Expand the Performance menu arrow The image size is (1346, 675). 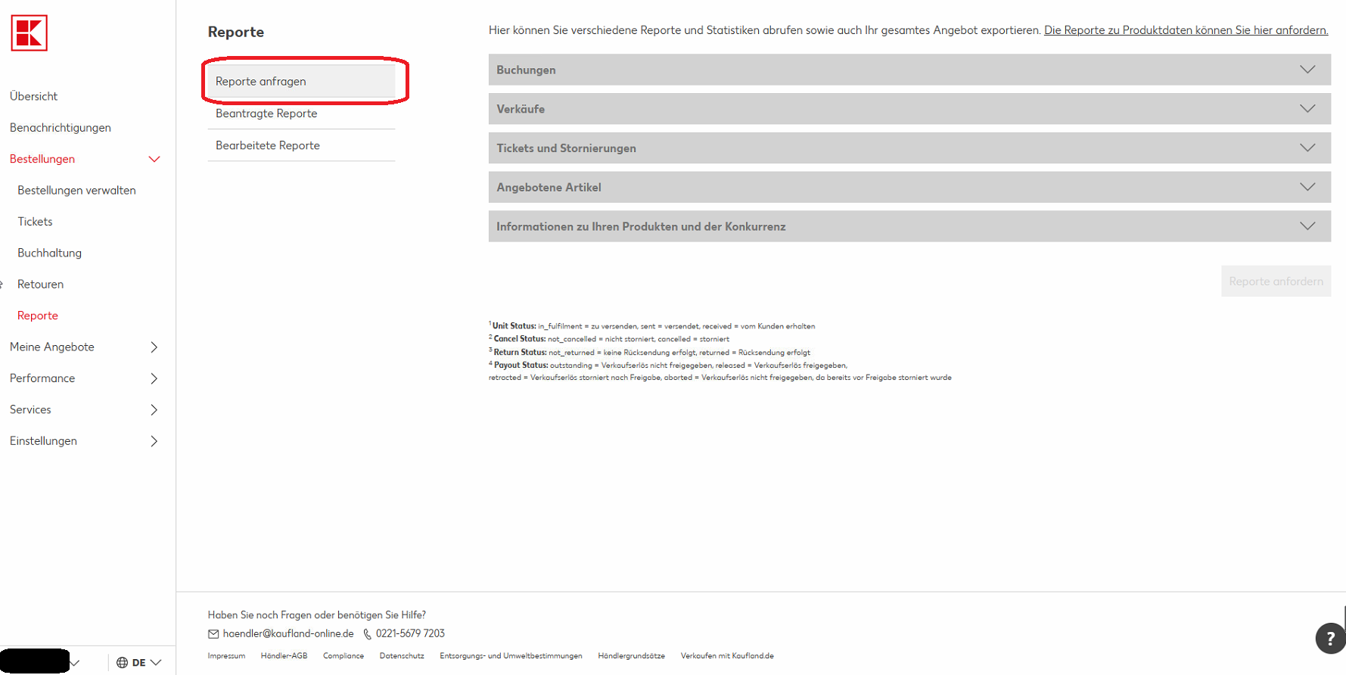pyautogui.click(x=154, y=378)
